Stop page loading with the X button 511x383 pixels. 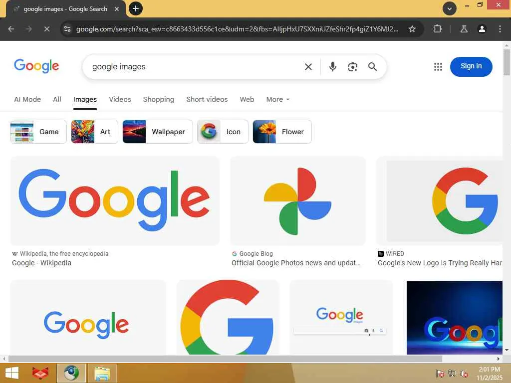(47, 29)
